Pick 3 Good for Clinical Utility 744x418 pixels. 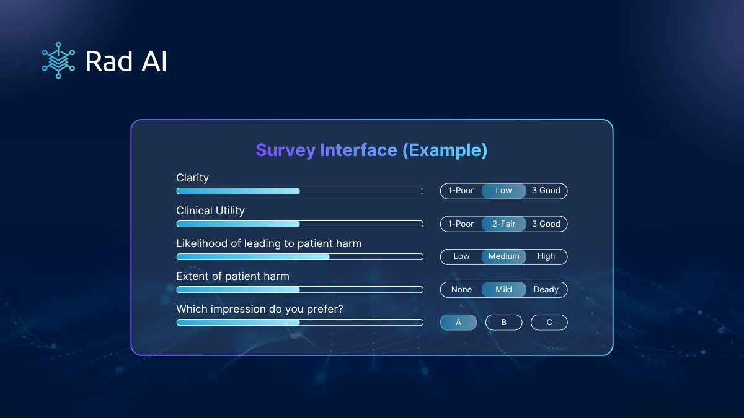click(546, 224)
